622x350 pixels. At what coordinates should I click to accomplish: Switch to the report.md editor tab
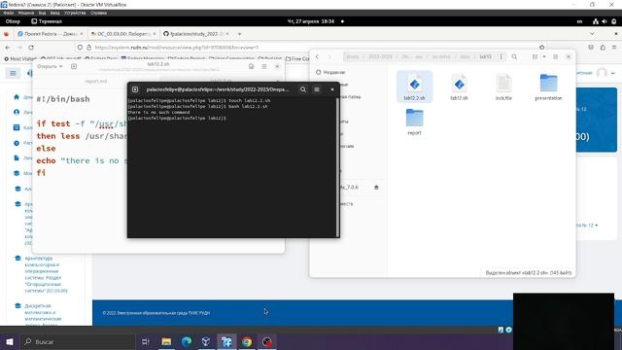click(96, 81)
